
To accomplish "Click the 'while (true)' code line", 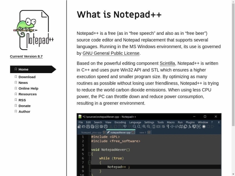I will (x=112, y=158).
